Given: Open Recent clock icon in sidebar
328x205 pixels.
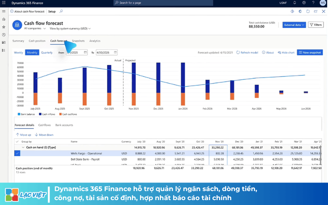Looking at the screenshot, I should (4, 35).
